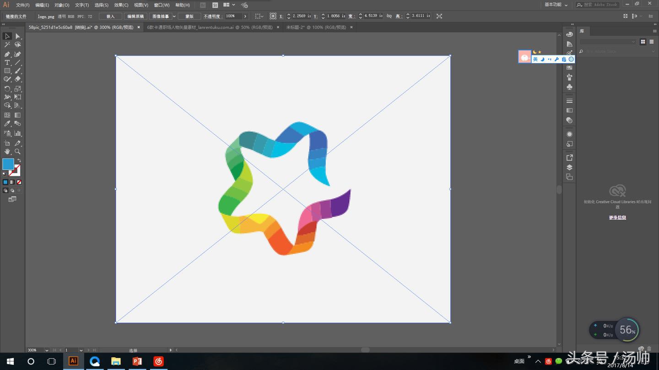
Task: Open the 对象(O) menu
Action: click(x=62, y=5)
